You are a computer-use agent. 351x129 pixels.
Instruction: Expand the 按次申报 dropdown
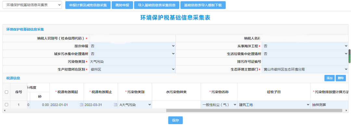point(132,46)
